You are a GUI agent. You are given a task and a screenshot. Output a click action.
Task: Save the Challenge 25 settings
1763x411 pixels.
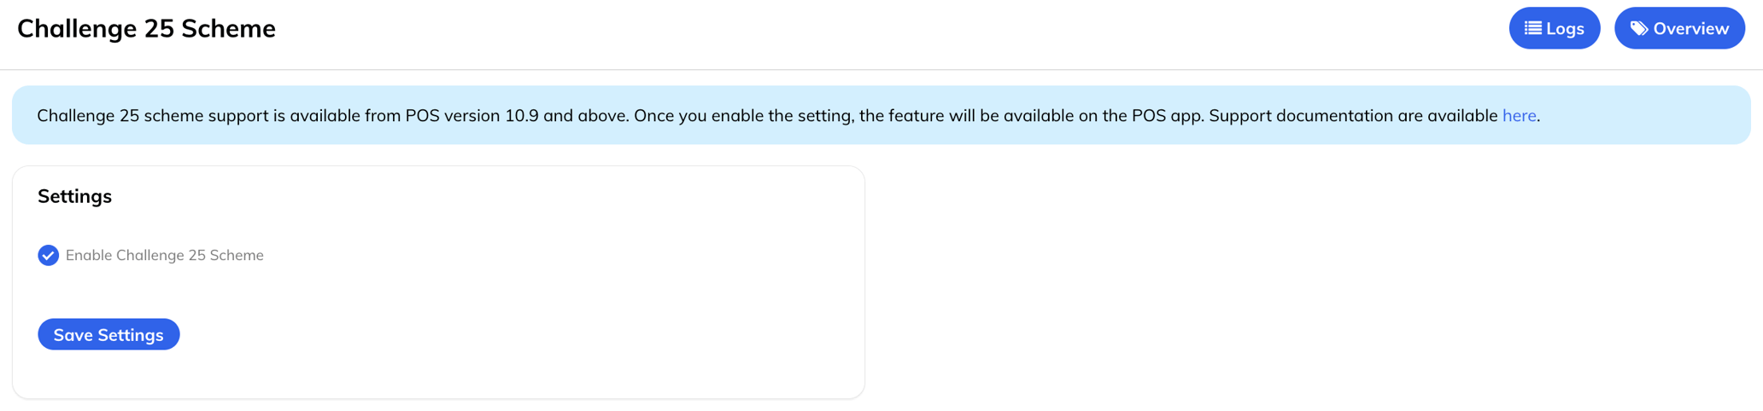coord(108,334)
